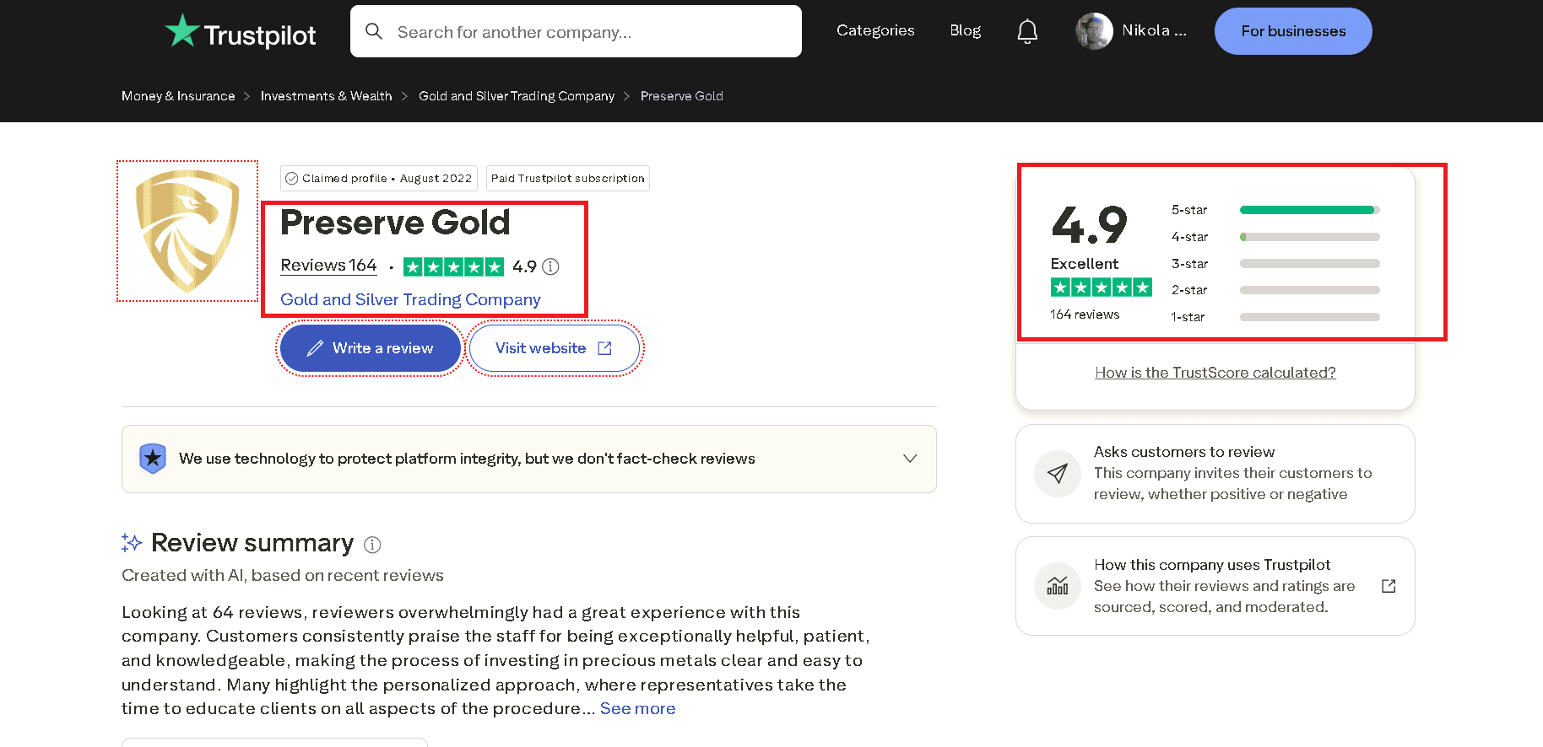Click the paper plane icon
This screenshot has height=747, width=1543.
point(1058,473)
